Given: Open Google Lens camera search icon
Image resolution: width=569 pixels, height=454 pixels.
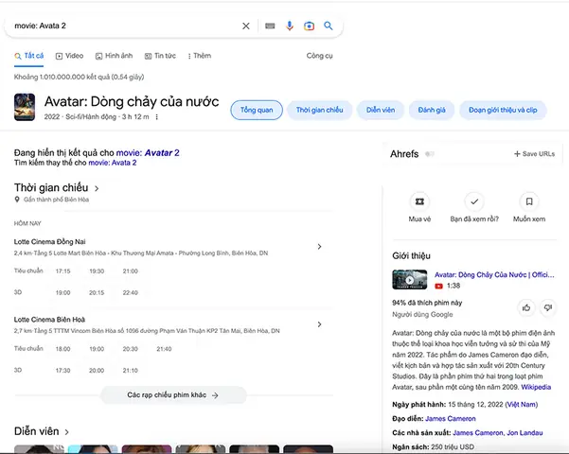Looking at the screenshot, I should pyautogui.click(x=309, y=26).
